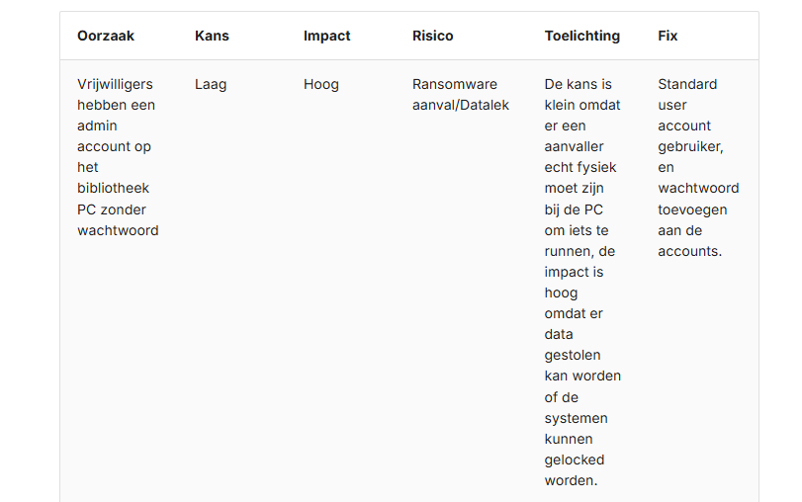Screen dimensions: 802x502
Task: Click the text aanval/Datalek in Risico cell
Action: tap(460, 105)
